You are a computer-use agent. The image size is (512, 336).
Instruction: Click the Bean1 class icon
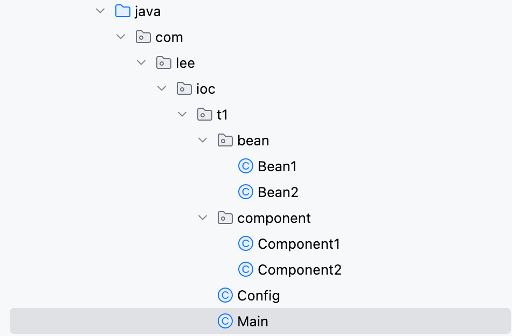point(246,166)
